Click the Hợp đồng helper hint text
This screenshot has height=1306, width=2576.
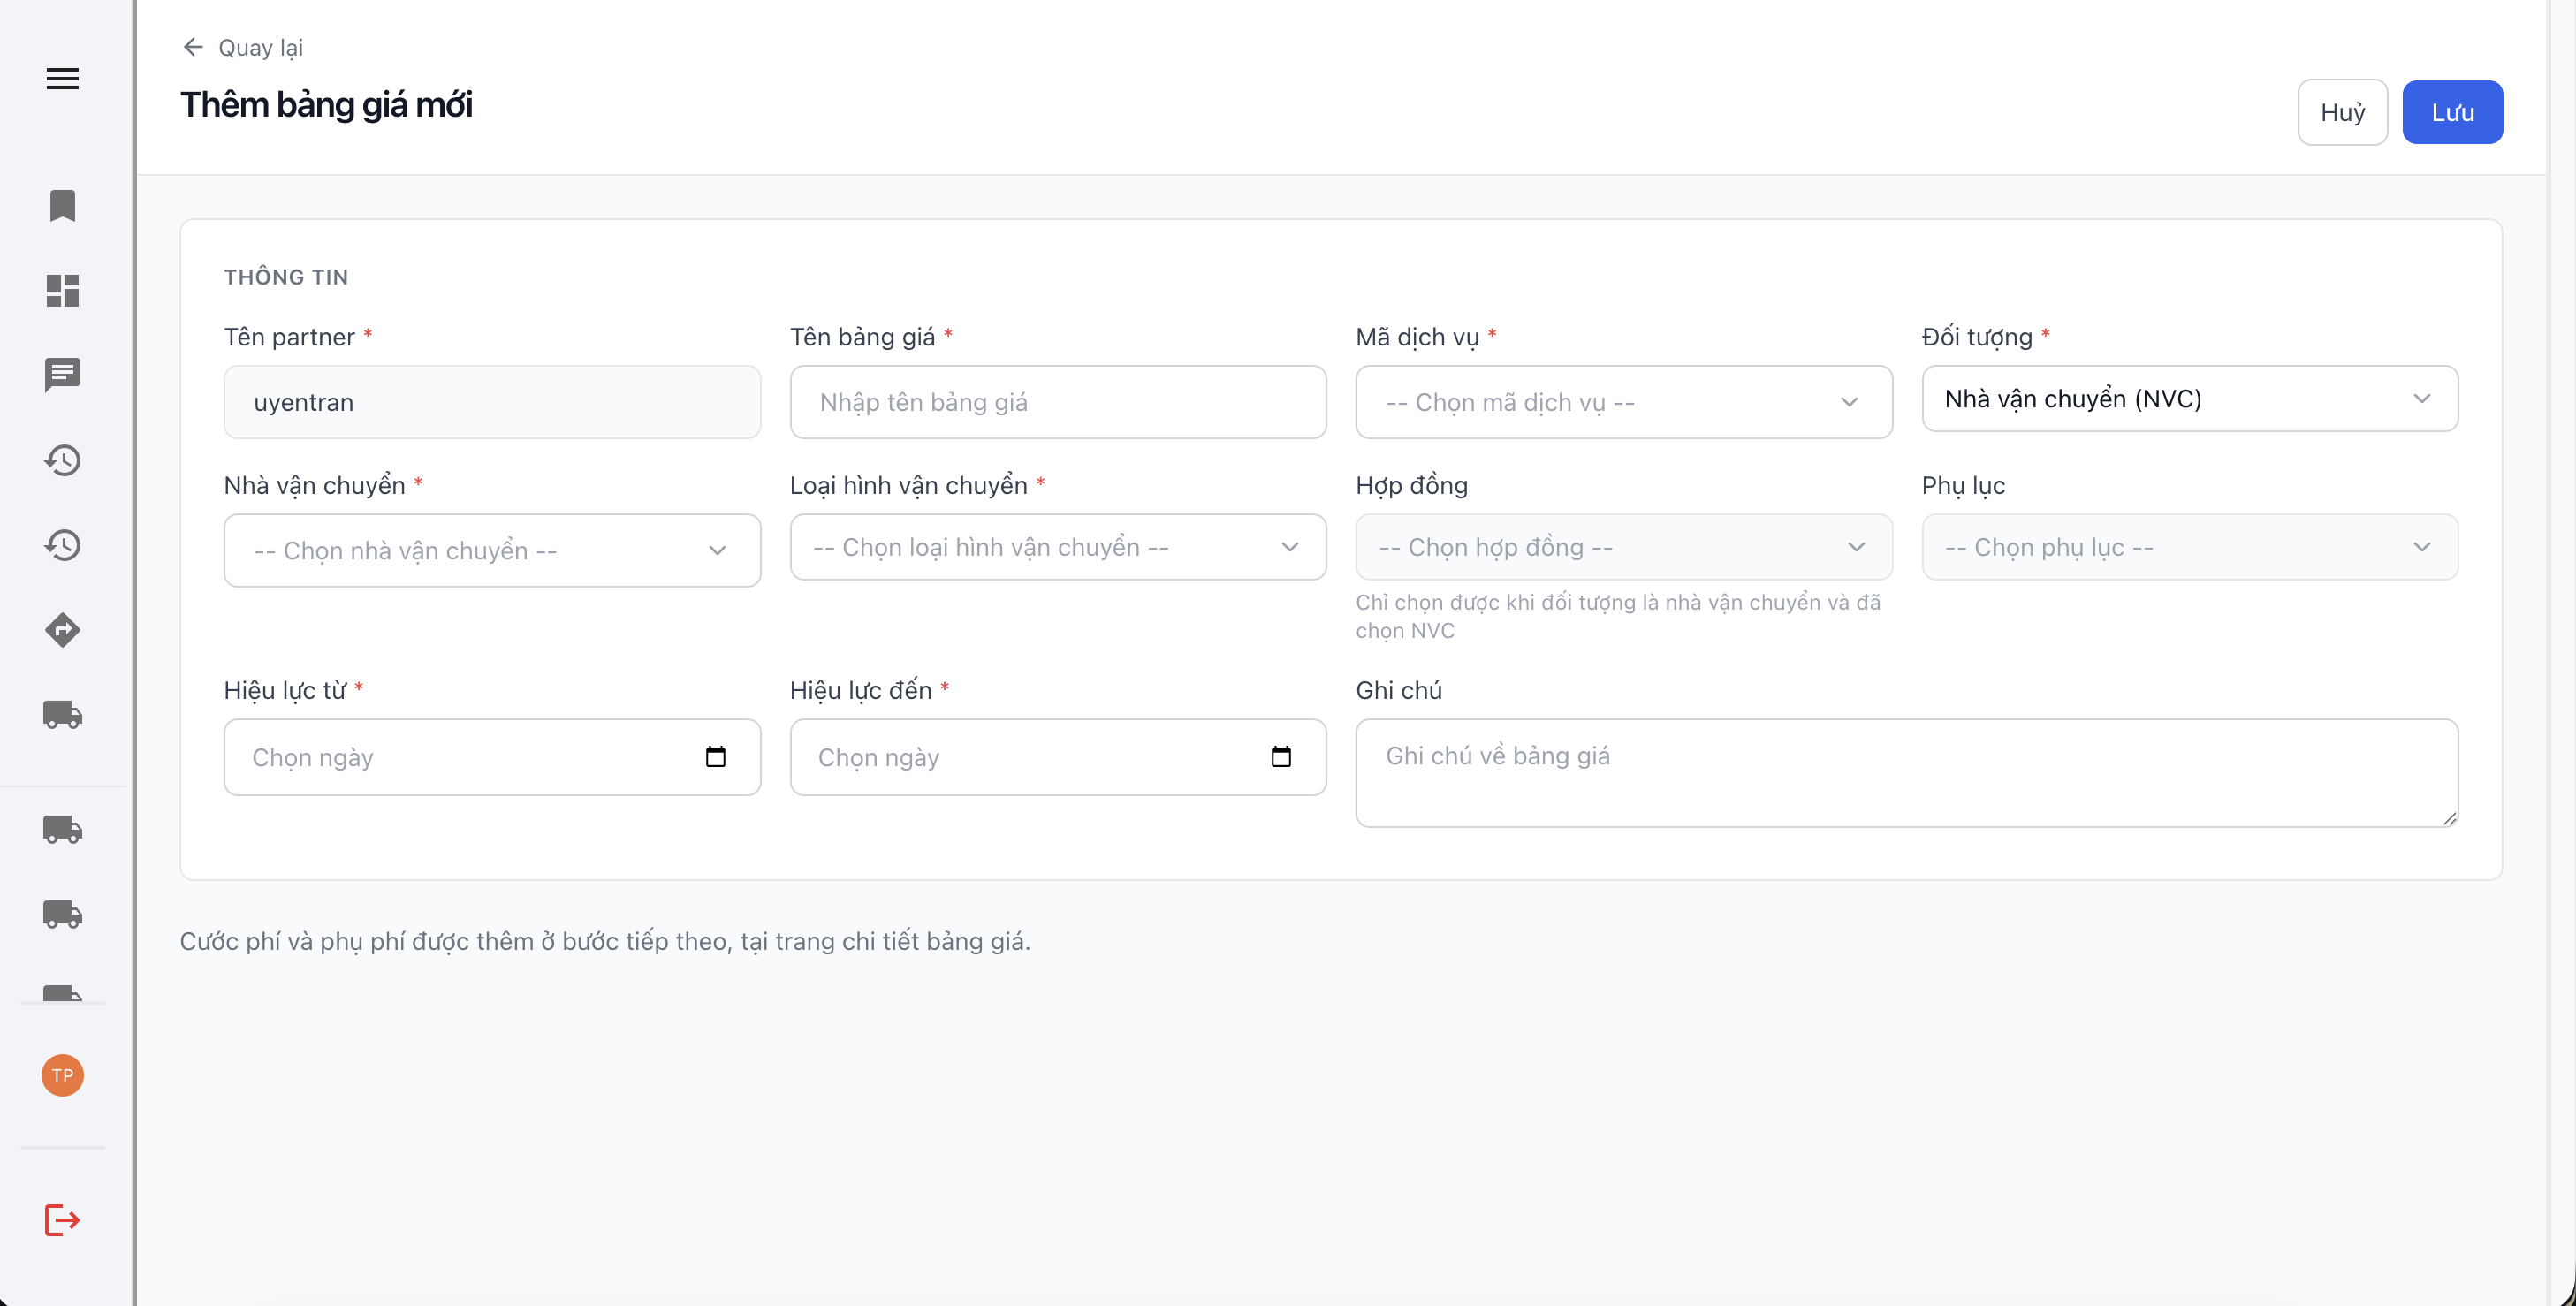pyautogui.click(x=1618, y=616)
